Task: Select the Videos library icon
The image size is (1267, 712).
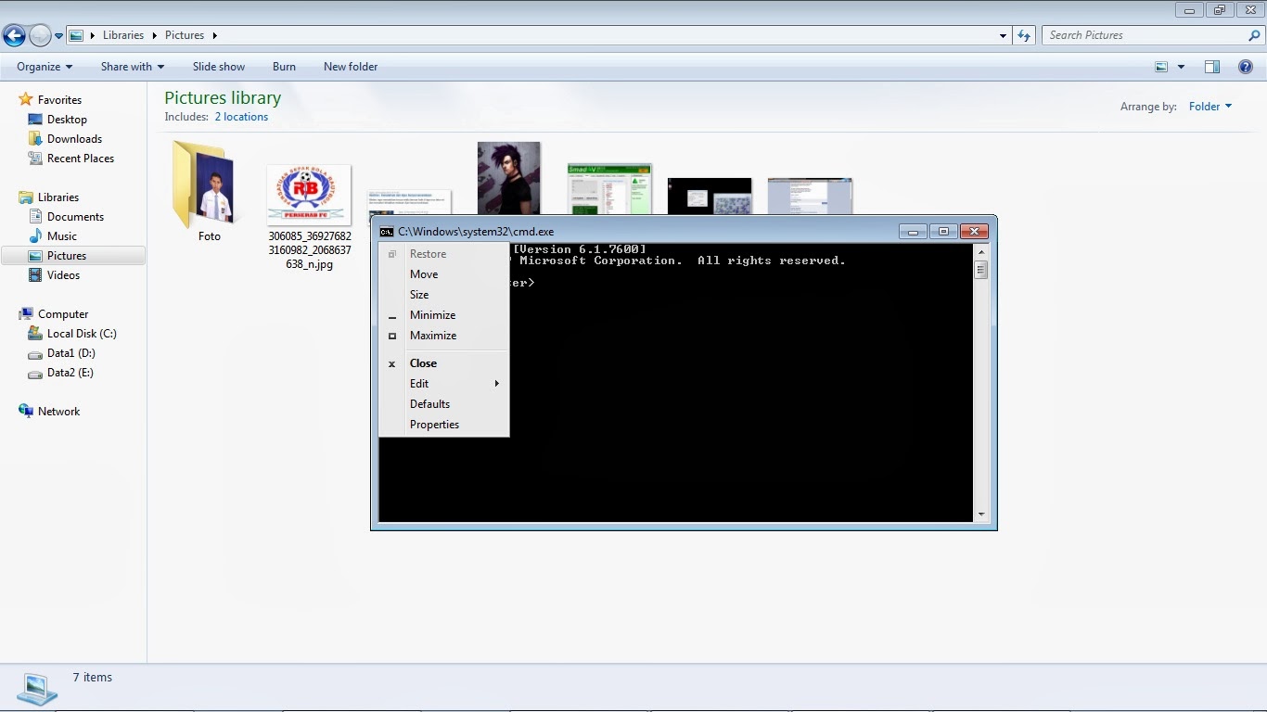Action: [36, 275]
